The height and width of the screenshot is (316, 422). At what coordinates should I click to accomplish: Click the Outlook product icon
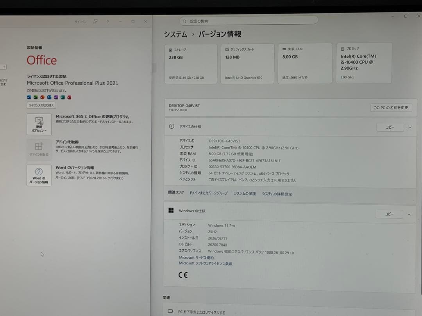(49, 97)
